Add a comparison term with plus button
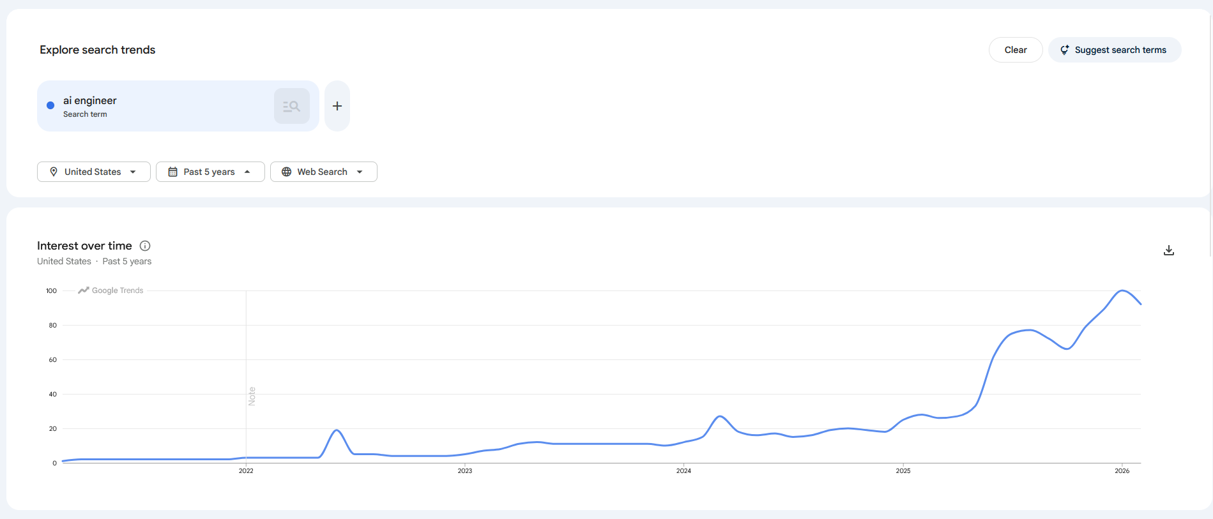This screenshot has height=519, width=1213. (337, 106)
